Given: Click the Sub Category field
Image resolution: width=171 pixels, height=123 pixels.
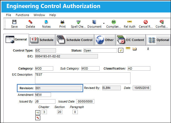Looking at the screenshot, I should tap(90, 68).
